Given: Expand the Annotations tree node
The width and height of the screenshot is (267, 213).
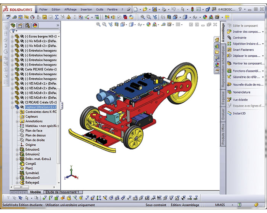Looking at the screenshot, I should tap(17, 121).
